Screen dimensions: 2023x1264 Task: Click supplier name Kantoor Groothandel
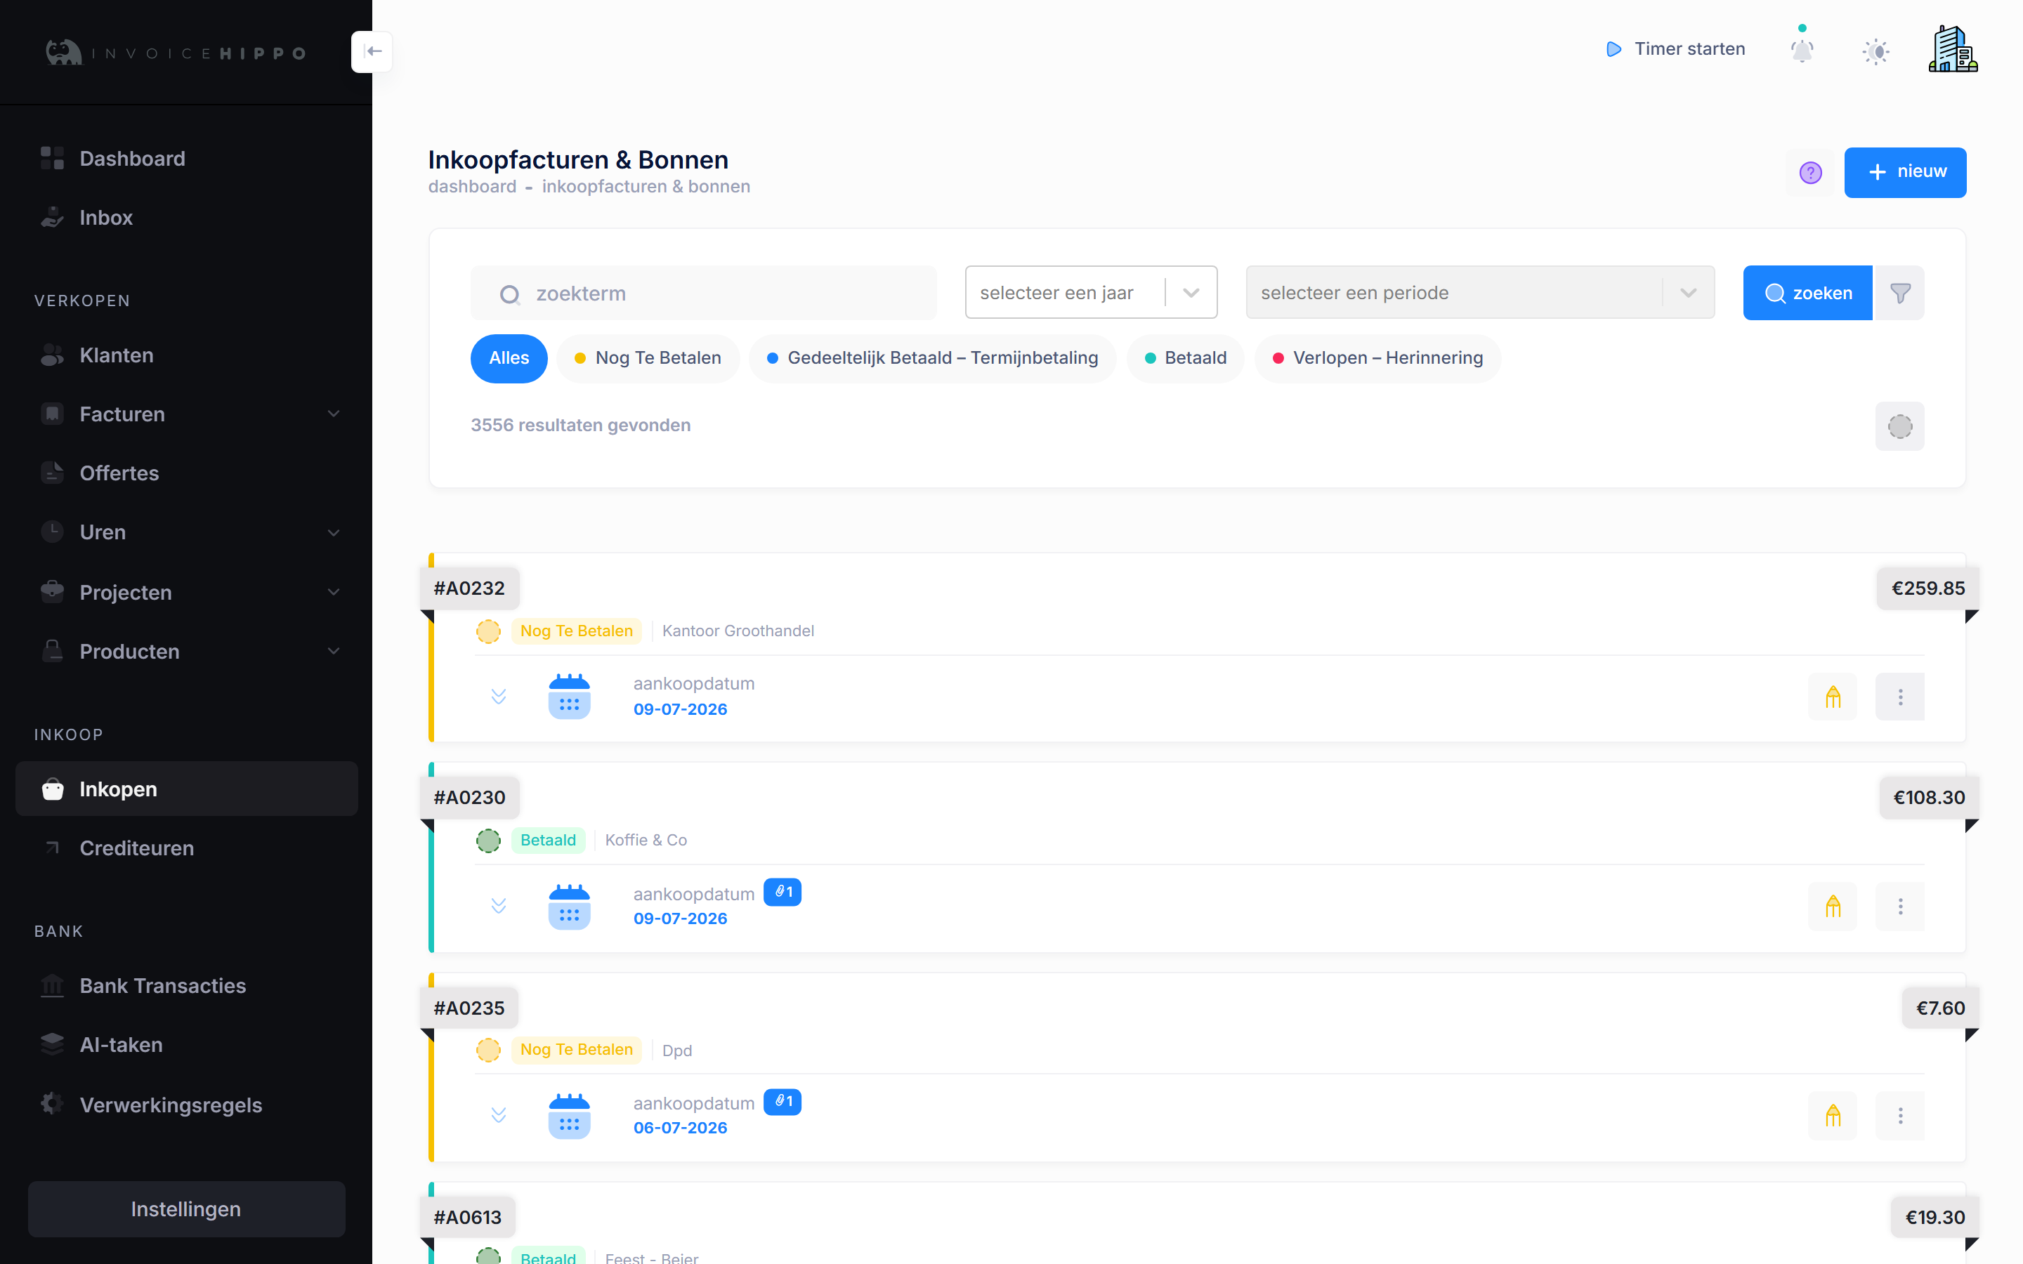coord(738,631)
